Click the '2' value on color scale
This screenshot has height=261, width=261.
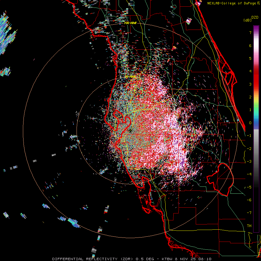click(250, 97)
